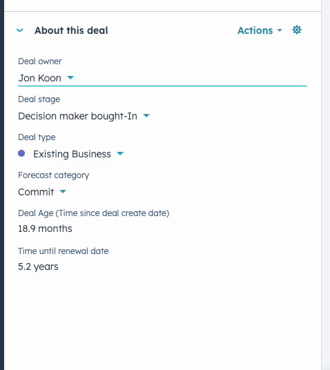Click the Decision maker bought-In value
The width and height of the screenshot is (330, 370).
pos(77,116)
